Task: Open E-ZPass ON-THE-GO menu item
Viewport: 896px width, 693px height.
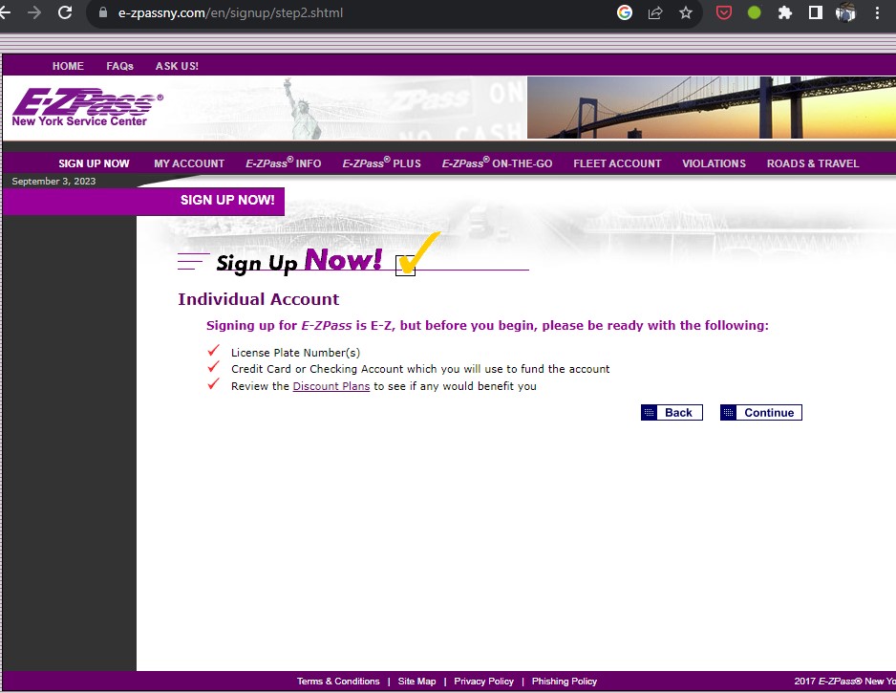Action: [x=497, y=163]
